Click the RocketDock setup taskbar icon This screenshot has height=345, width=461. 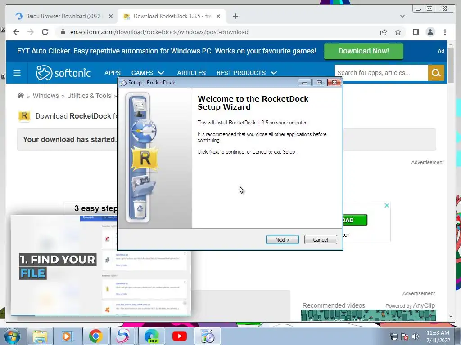[x=207, y=336]
